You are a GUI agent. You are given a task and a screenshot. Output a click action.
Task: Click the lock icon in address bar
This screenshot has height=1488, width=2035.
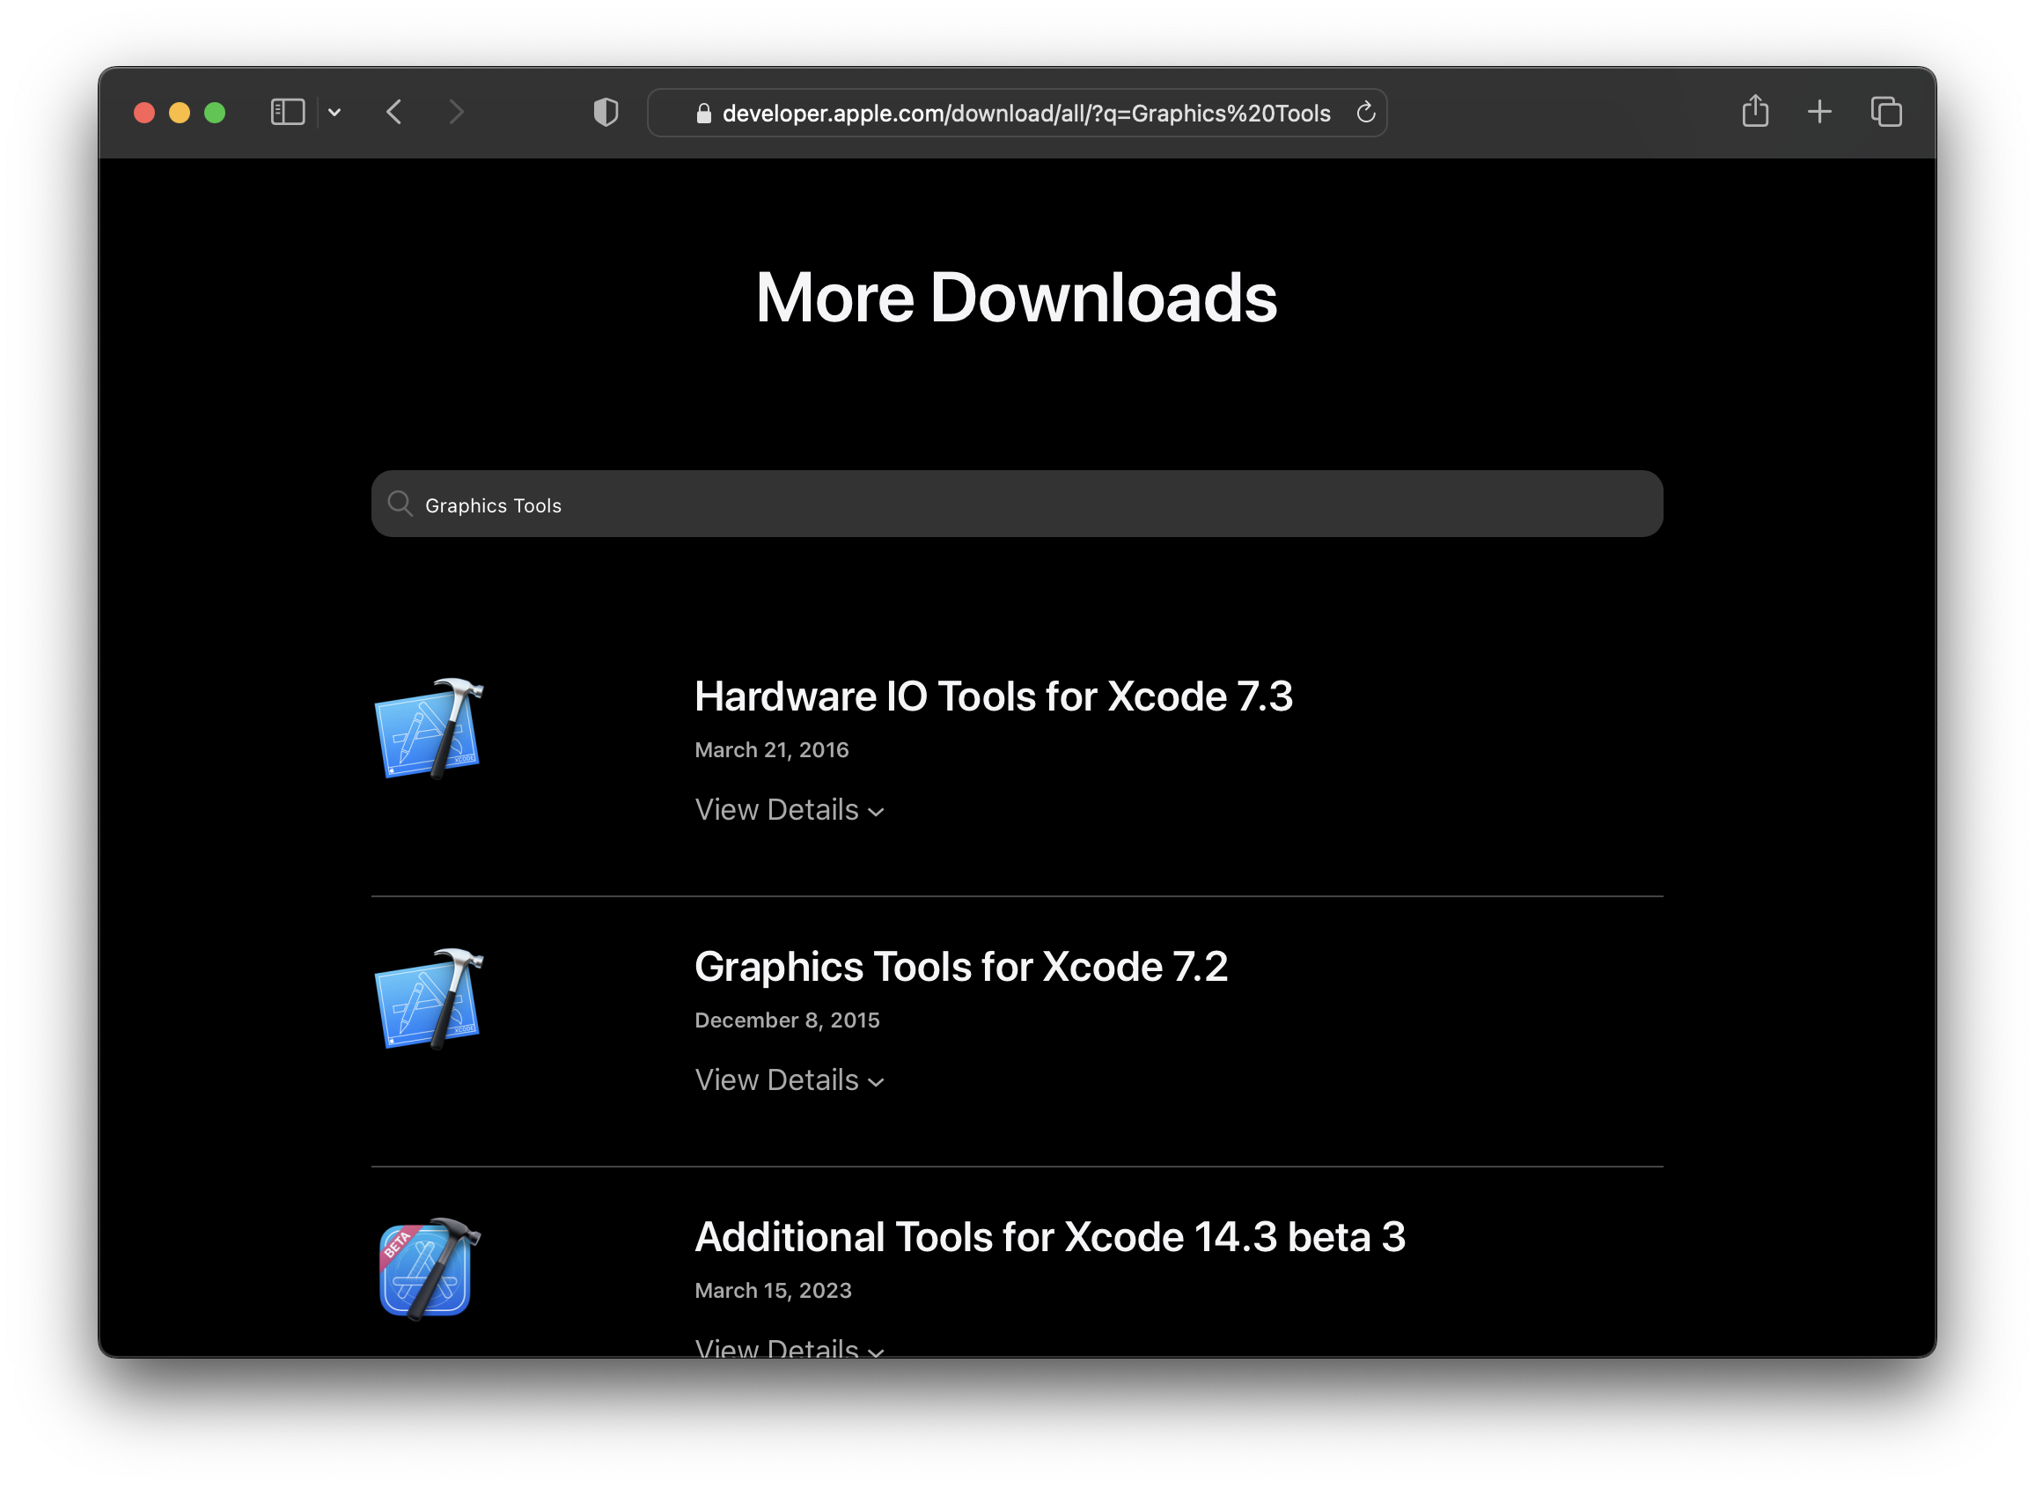point(703,114)
